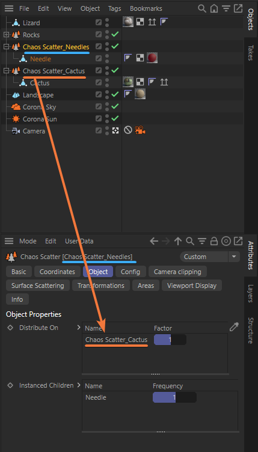Lock the Attributes panel element
The width and height of the screenshot is (258, 452).
click(x=214, y=241)
